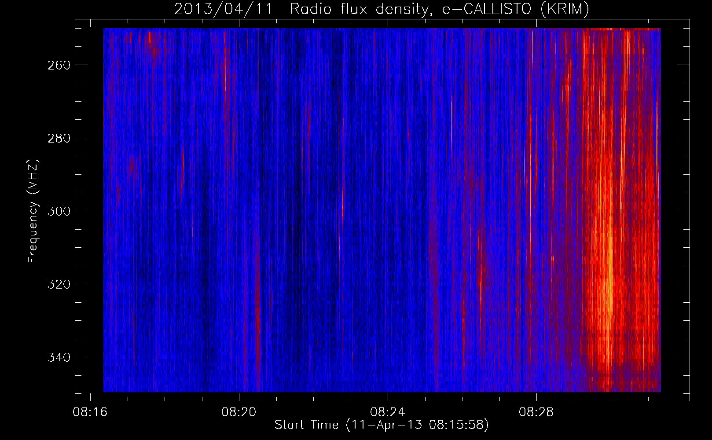Click the y-axis label 'Frequency (MHZ)'
Image resolution: width=712 pixels, height=440 pixels.
point(33,211)
